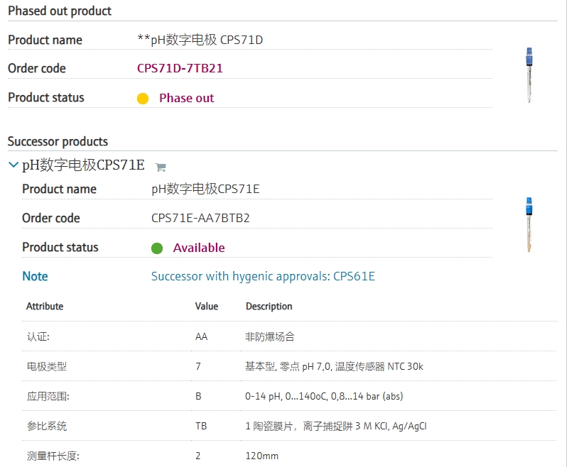Select the CPS71E-AA7BTB2 order code text
This screenshot has height=467, width=569.
200,218
